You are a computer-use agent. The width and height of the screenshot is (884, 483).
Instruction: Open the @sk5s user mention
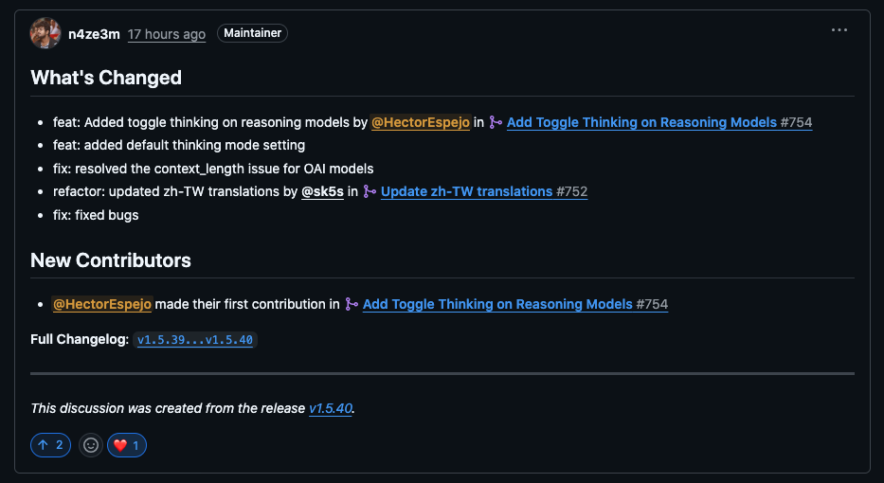(321, 191)
